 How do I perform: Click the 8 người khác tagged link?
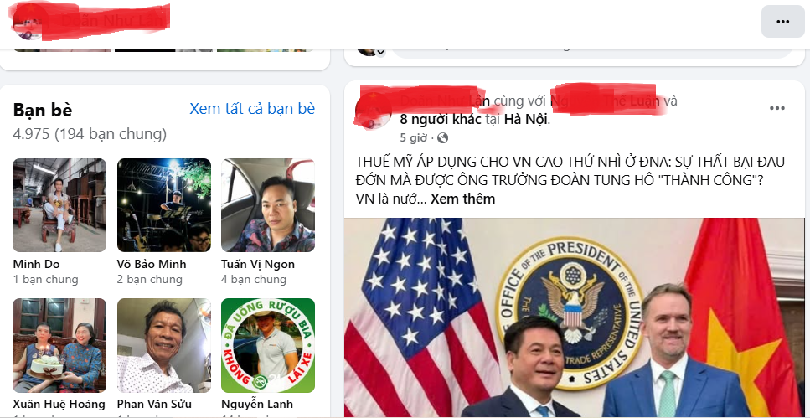[441, 120]
